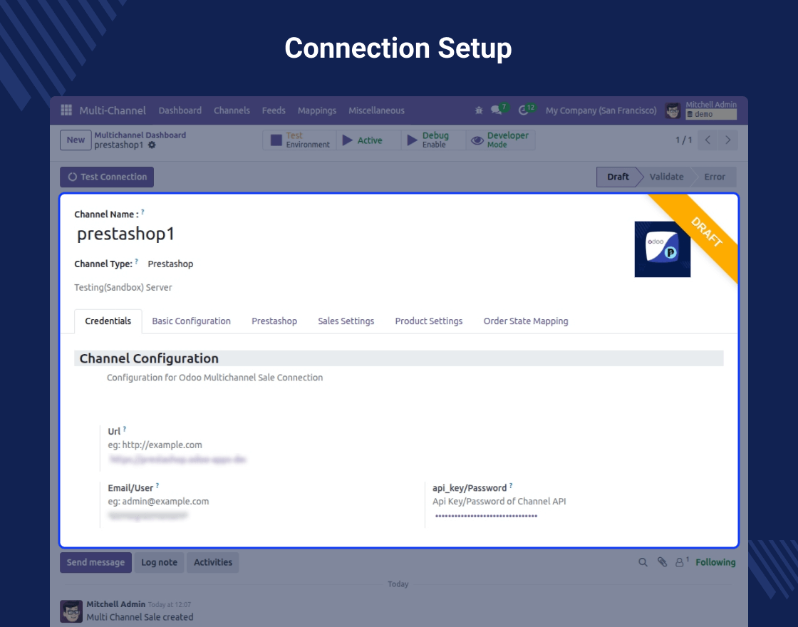Click the help mark next to Url
This screenshot has width=798, height=627.
click(125, 429)
